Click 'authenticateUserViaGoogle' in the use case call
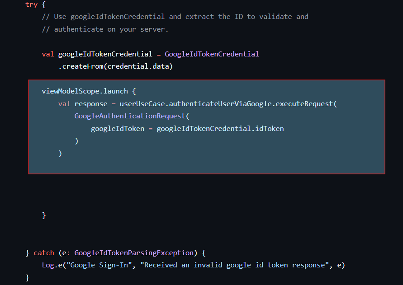 tap(220, 104)
